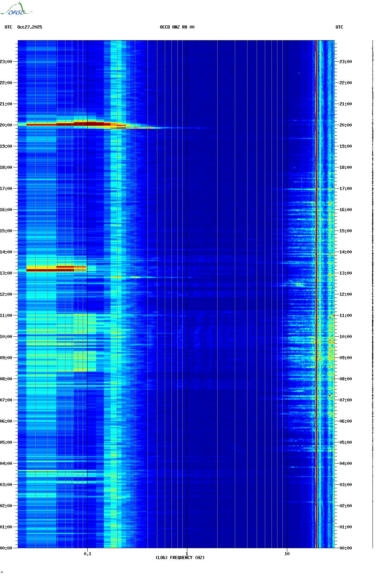Click the 13:00 label on left time axis
388x576 pixels.
tap(6, 273)
